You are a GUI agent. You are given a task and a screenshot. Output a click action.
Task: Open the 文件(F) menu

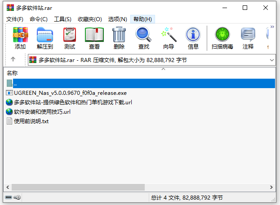pyautogui.click(x=15, y=19)
